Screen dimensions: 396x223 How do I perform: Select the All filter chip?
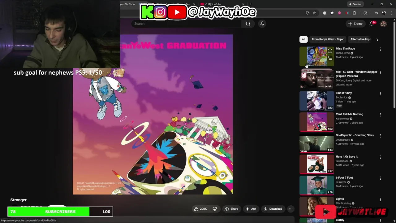(303, 39)
